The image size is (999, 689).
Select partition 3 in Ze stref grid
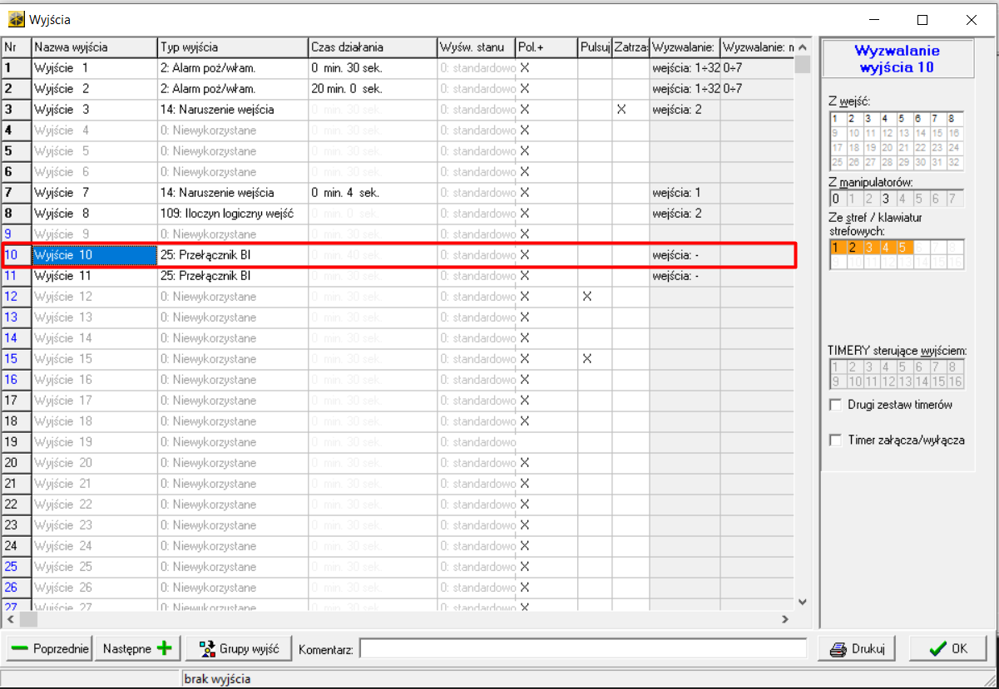pos(869,247)
